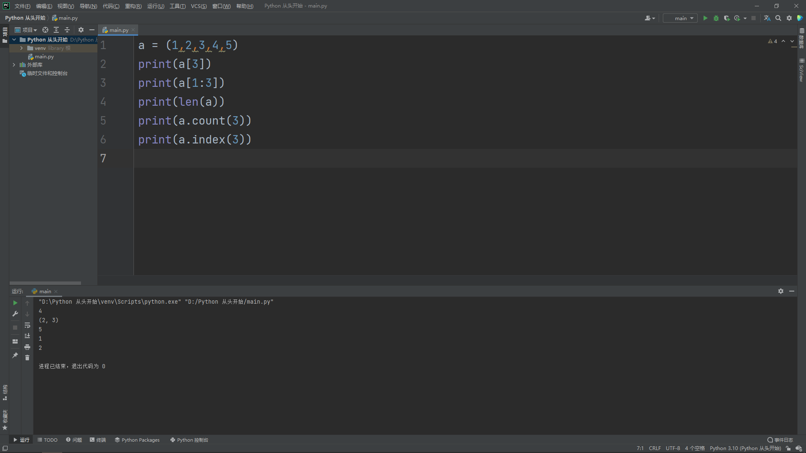Expand the 外部库 external libraries node
Image resolution: width=806 pixels, height=453 pixels.
(14, 65)
